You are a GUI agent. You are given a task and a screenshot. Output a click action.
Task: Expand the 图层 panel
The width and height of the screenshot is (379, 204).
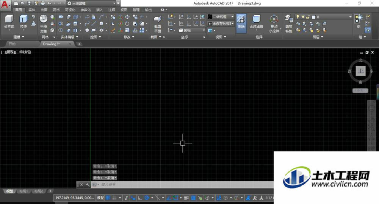[318, 37]
